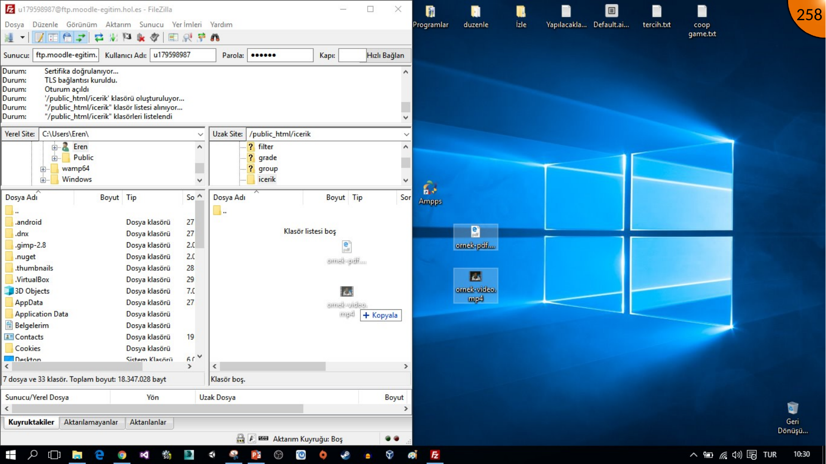Toggle the local directory tree icon
This screenshot has width=826, height=464.
[x=53, y=37]
